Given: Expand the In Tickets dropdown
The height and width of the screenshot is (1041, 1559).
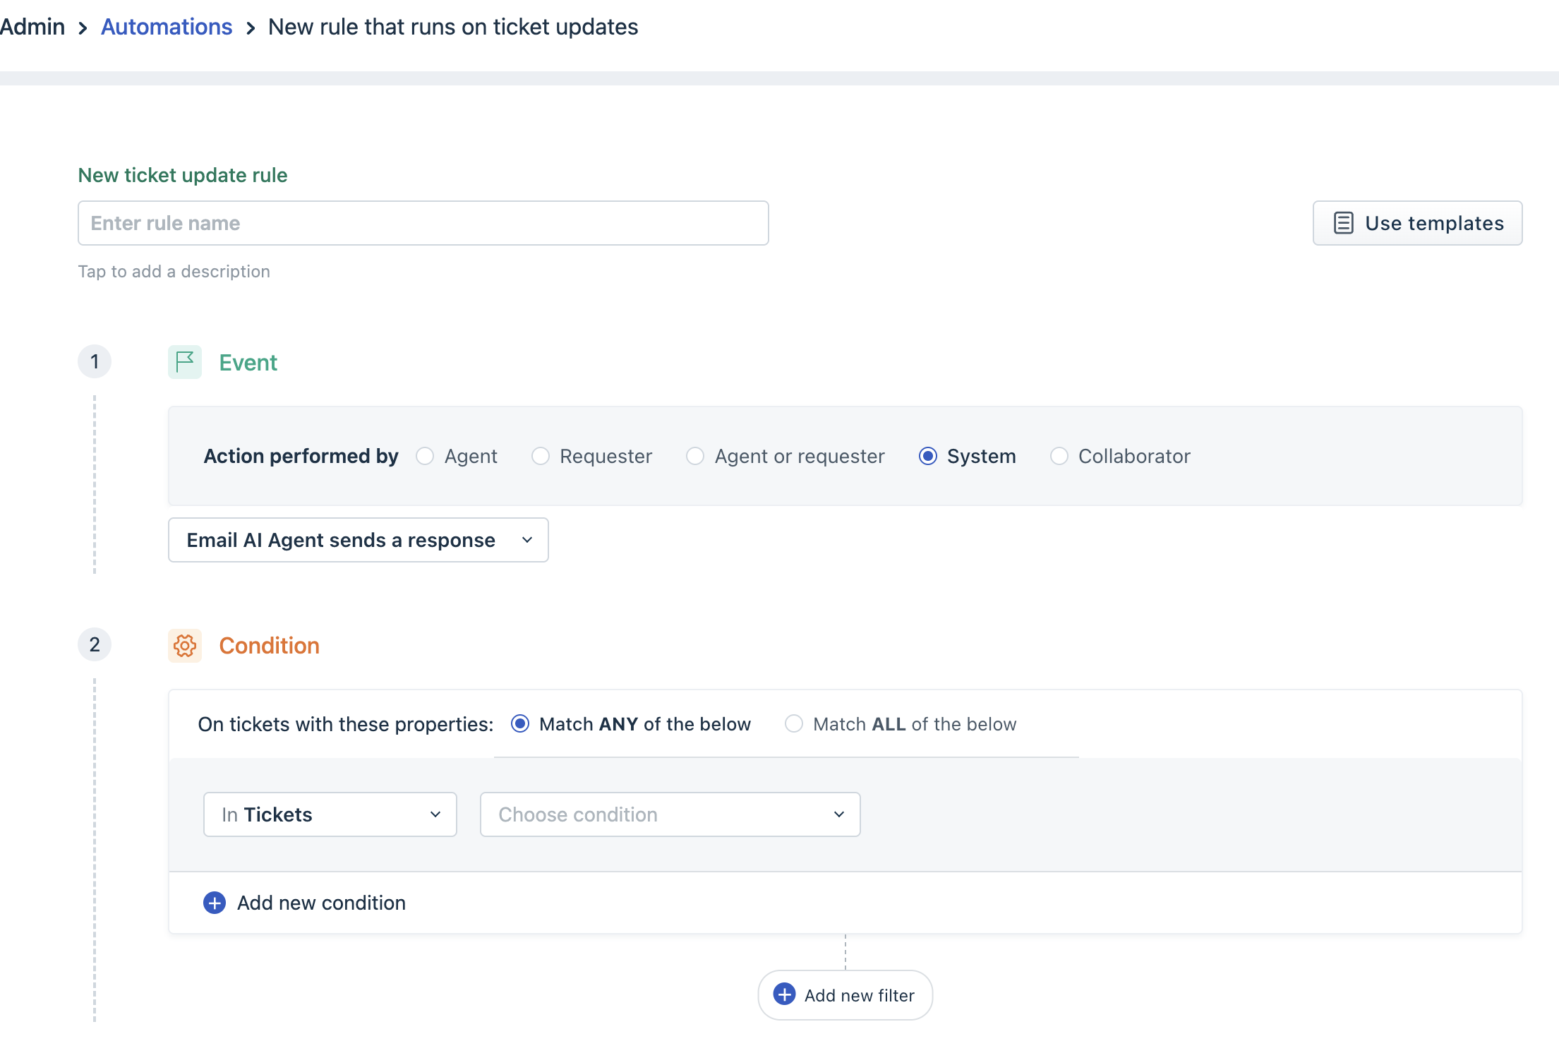Looking at the screenshot, I should (x=330, y=814).
